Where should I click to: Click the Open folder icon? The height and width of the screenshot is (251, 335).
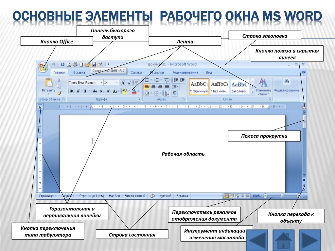click(x=87, y=64)
